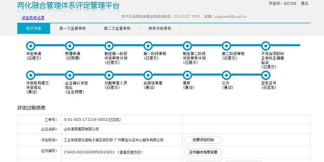Screen dimensions: 324x162
Task: Open the 评定历史记录 link
Action: 33,18
